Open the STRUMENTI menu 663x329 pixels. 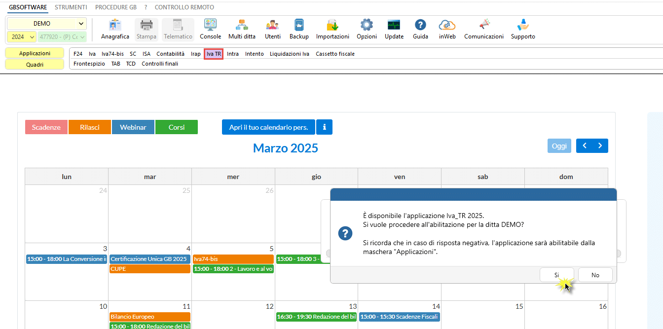71,7
